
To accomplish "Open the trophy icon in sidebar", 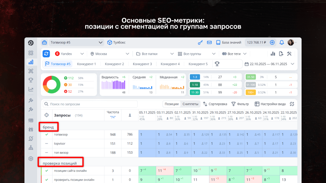I will (x=31, y=80).
